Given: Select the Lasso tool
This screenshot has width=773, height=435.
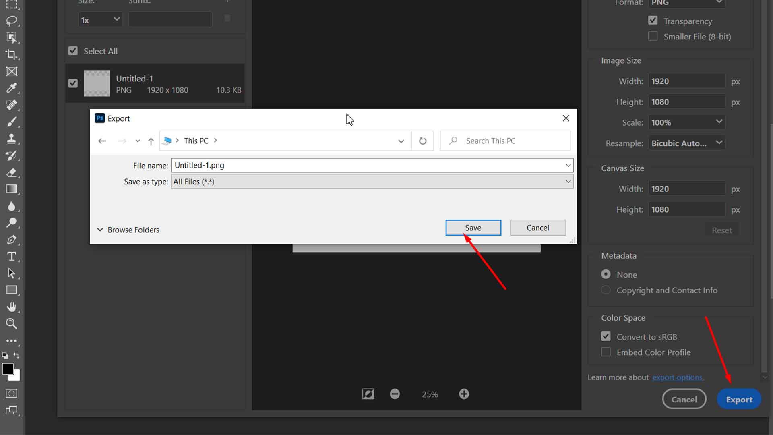Looking at the screenshot, I should [x=12, y=21].
